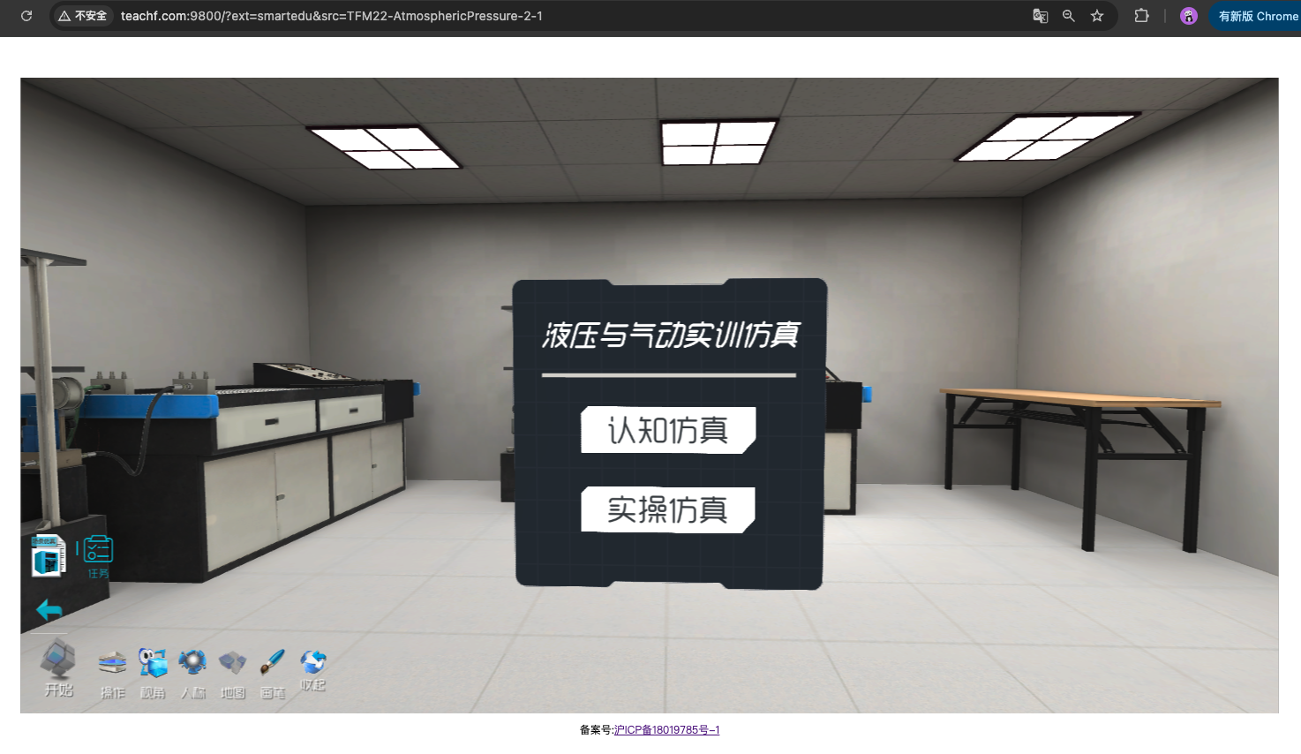Open the 地图 (Map) icon
Viewport: 1301px width, 754px height.
click(232, 663)
